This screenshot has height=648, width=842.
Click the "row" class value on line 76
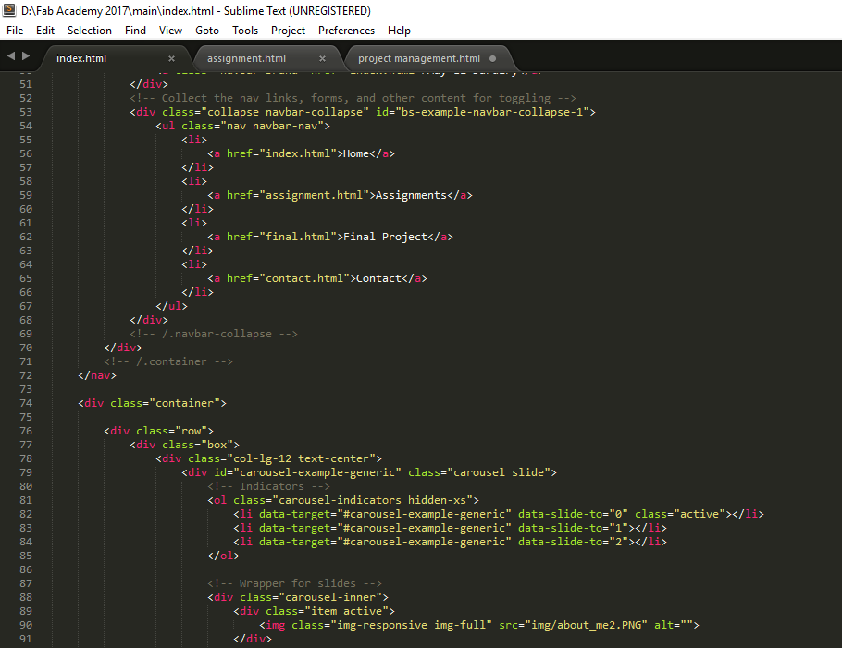coord(192,431)
